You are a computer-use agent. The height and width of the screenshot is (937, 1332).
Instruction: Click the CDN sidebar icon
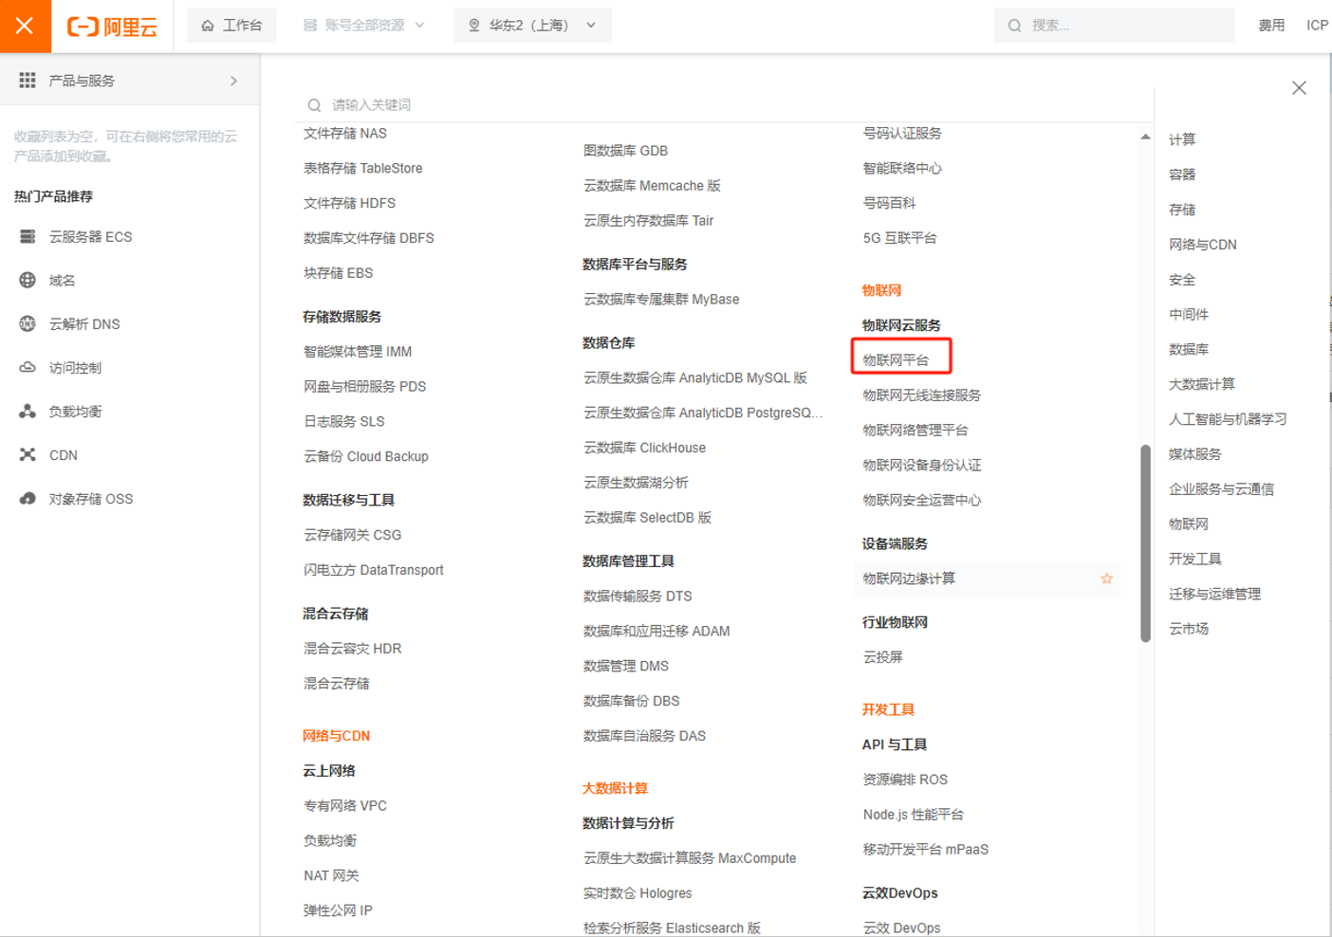(x=28, y=454)
